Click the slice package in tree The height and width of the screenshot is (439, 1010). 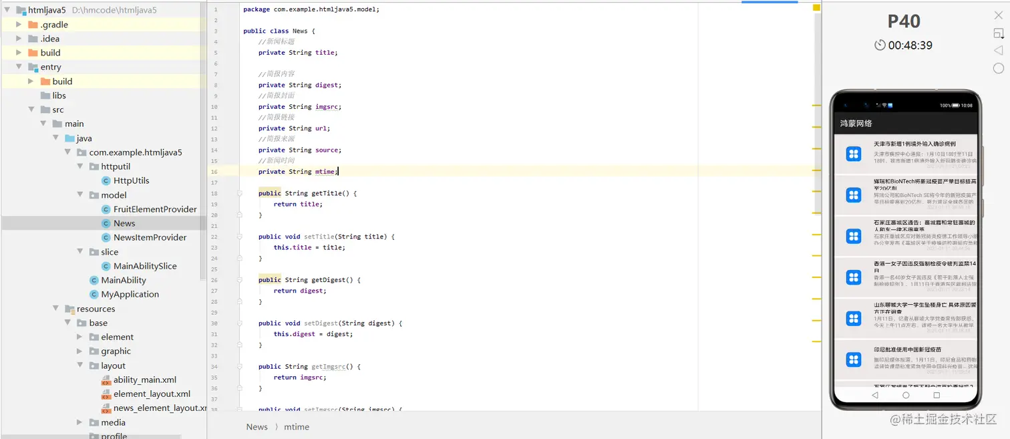click(110, 252)
